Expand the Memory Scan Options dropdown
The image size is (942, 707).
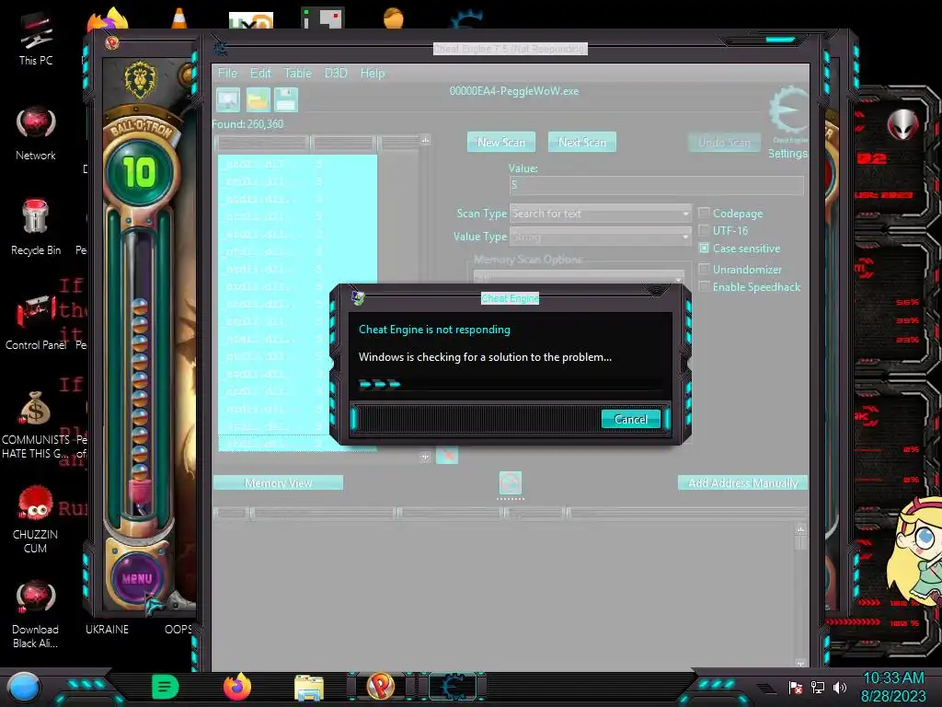[x=678, y=278]
